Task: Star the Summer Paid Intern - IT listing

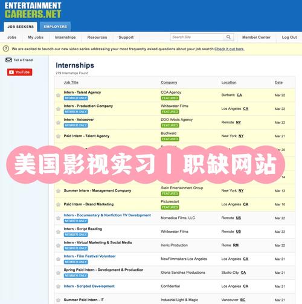Action: pos(58,300)
